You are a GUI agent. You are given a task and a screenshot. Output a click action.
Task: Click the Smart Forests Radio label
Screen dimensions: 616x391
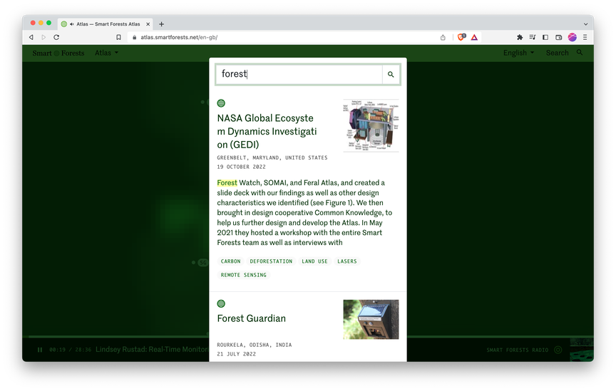pyautogui.click(x=517, y=350)
